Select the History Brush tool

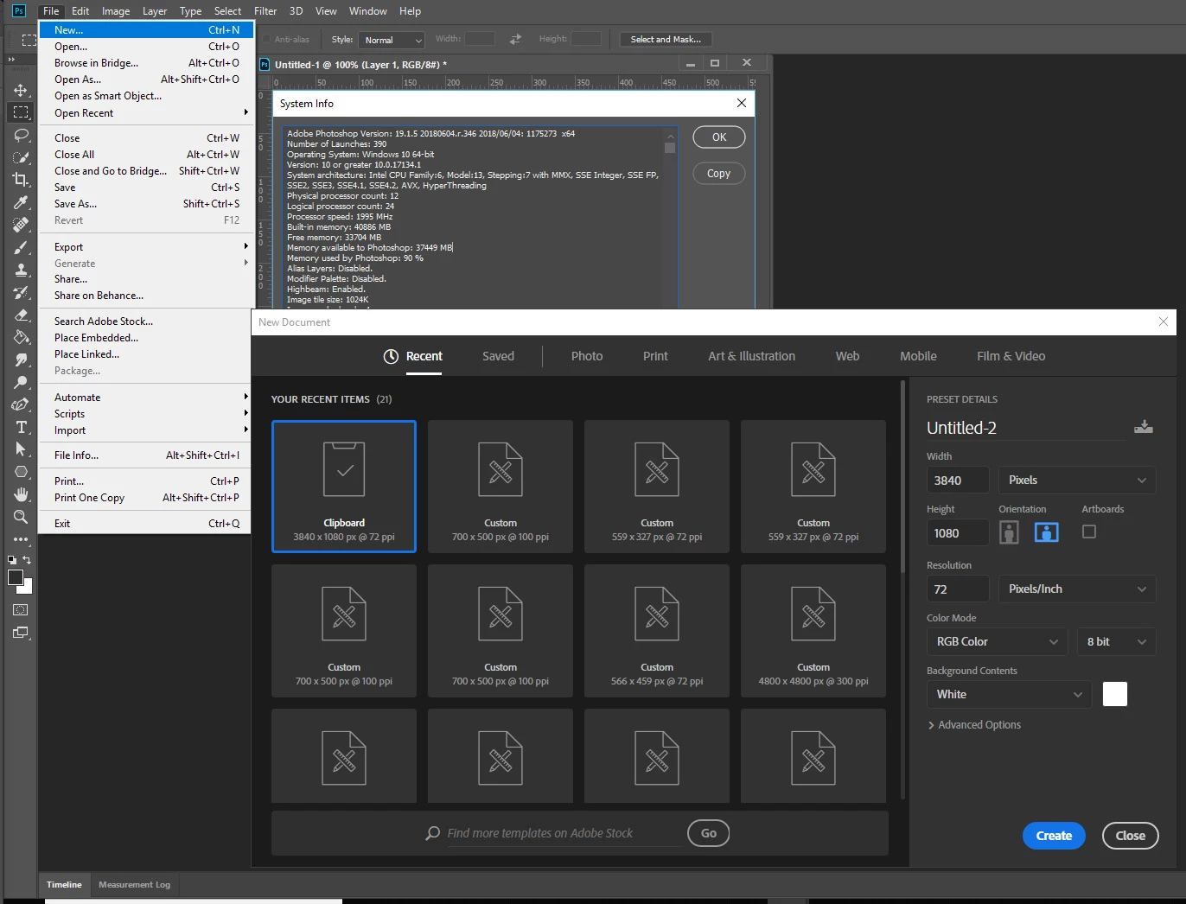(21, 292)
